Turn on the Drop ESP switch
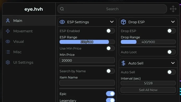Screen dimensions: 181x102 (171, 31)
